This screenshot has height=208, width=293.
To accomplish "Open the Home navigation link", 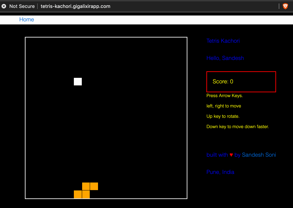I will (27, 20).
